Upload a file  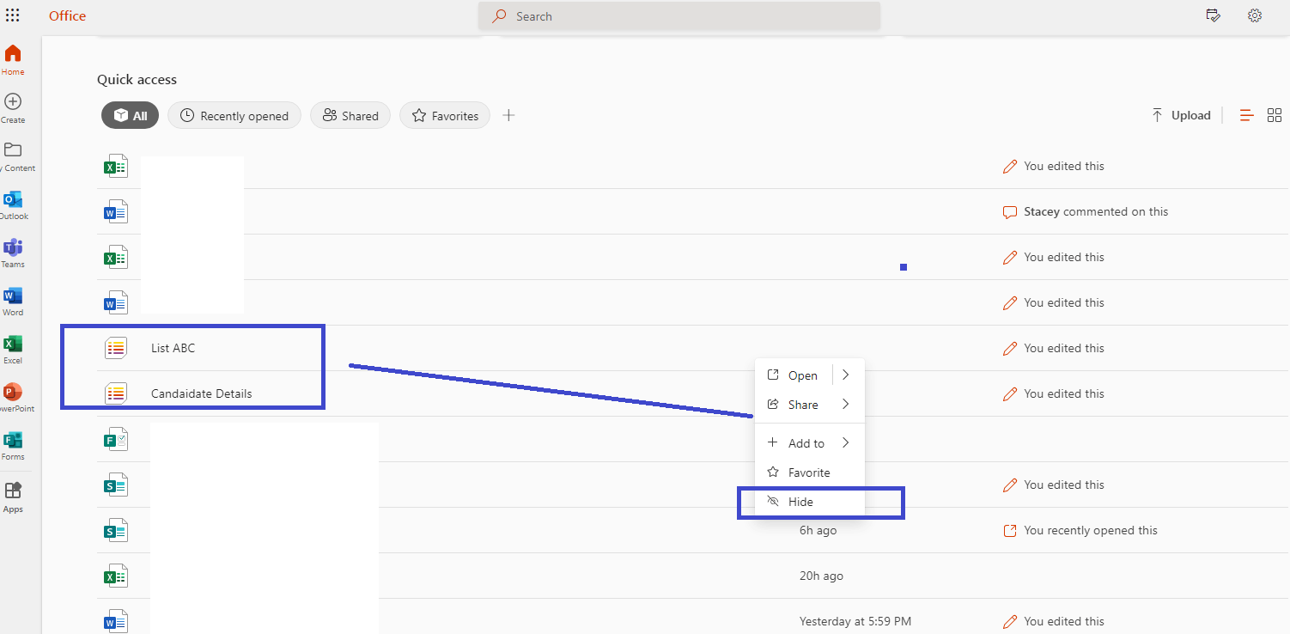[x=1181, y=115]
